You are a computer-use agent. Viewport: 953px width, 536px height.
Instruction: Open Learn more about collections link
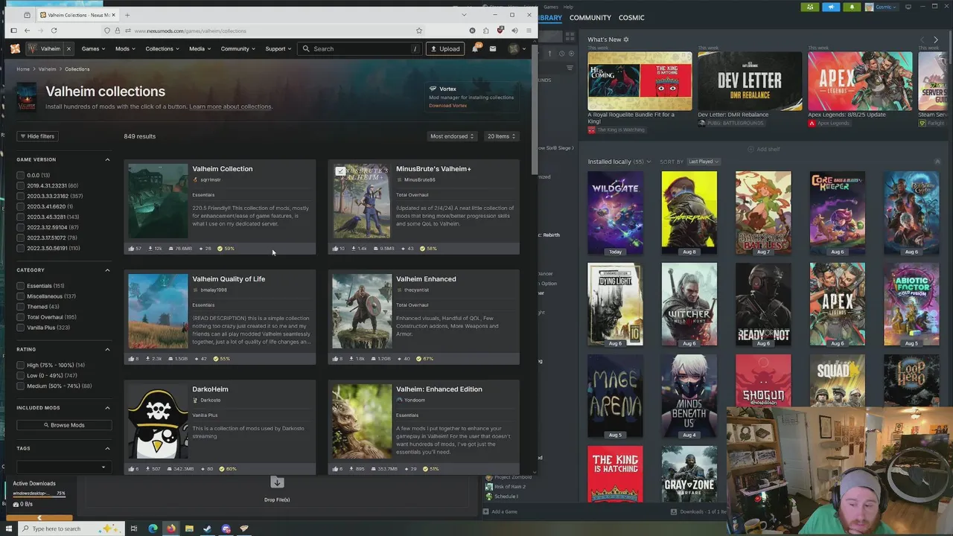pos(230,106)
